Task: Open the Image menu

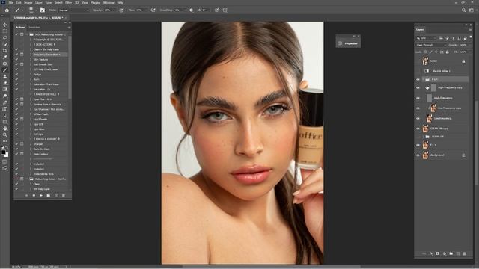Action: point(28,2)
